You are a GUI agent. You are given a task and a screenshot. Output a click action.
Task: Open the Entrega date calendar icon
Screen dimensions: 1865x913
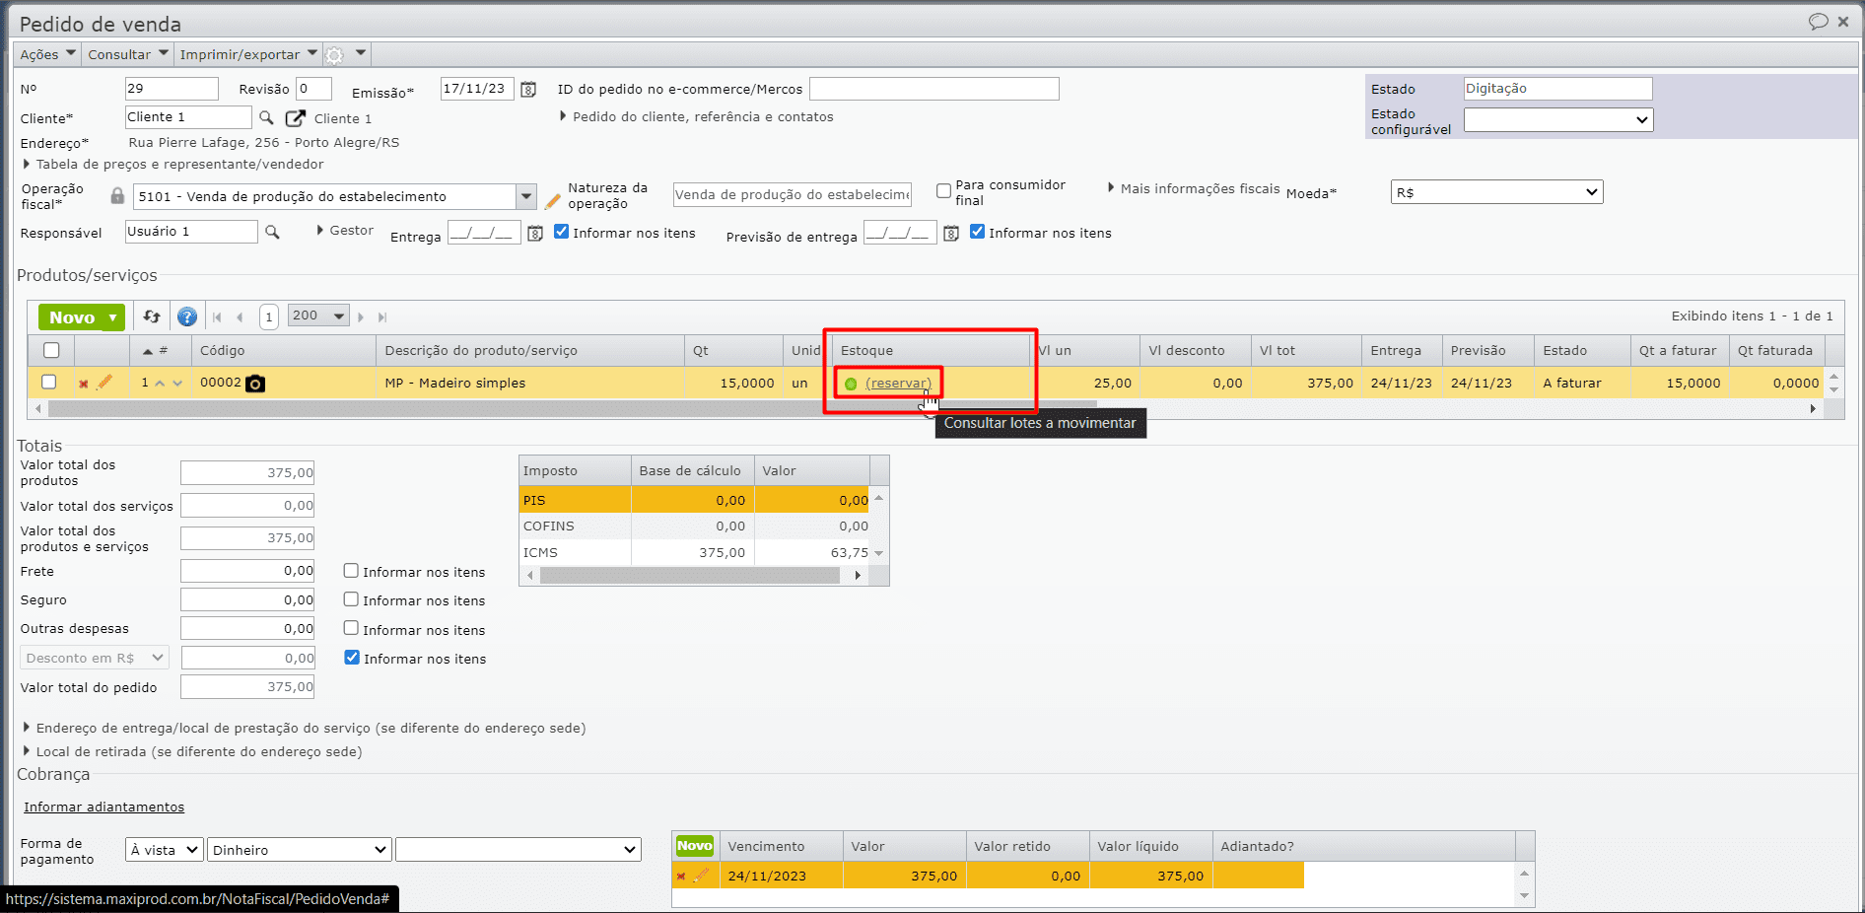[535, 234]
